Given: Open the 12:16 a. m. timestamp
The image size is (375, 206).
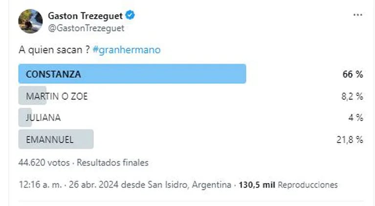Looking at the screenshot, I should click(x=37, y=185).
